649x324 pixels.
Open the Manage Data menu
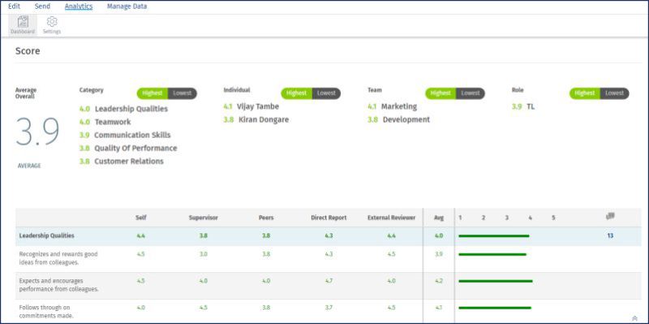tap(127, 6)
